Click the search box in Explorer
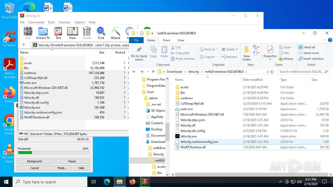333x187 pixels. click(x=304, y=72)
